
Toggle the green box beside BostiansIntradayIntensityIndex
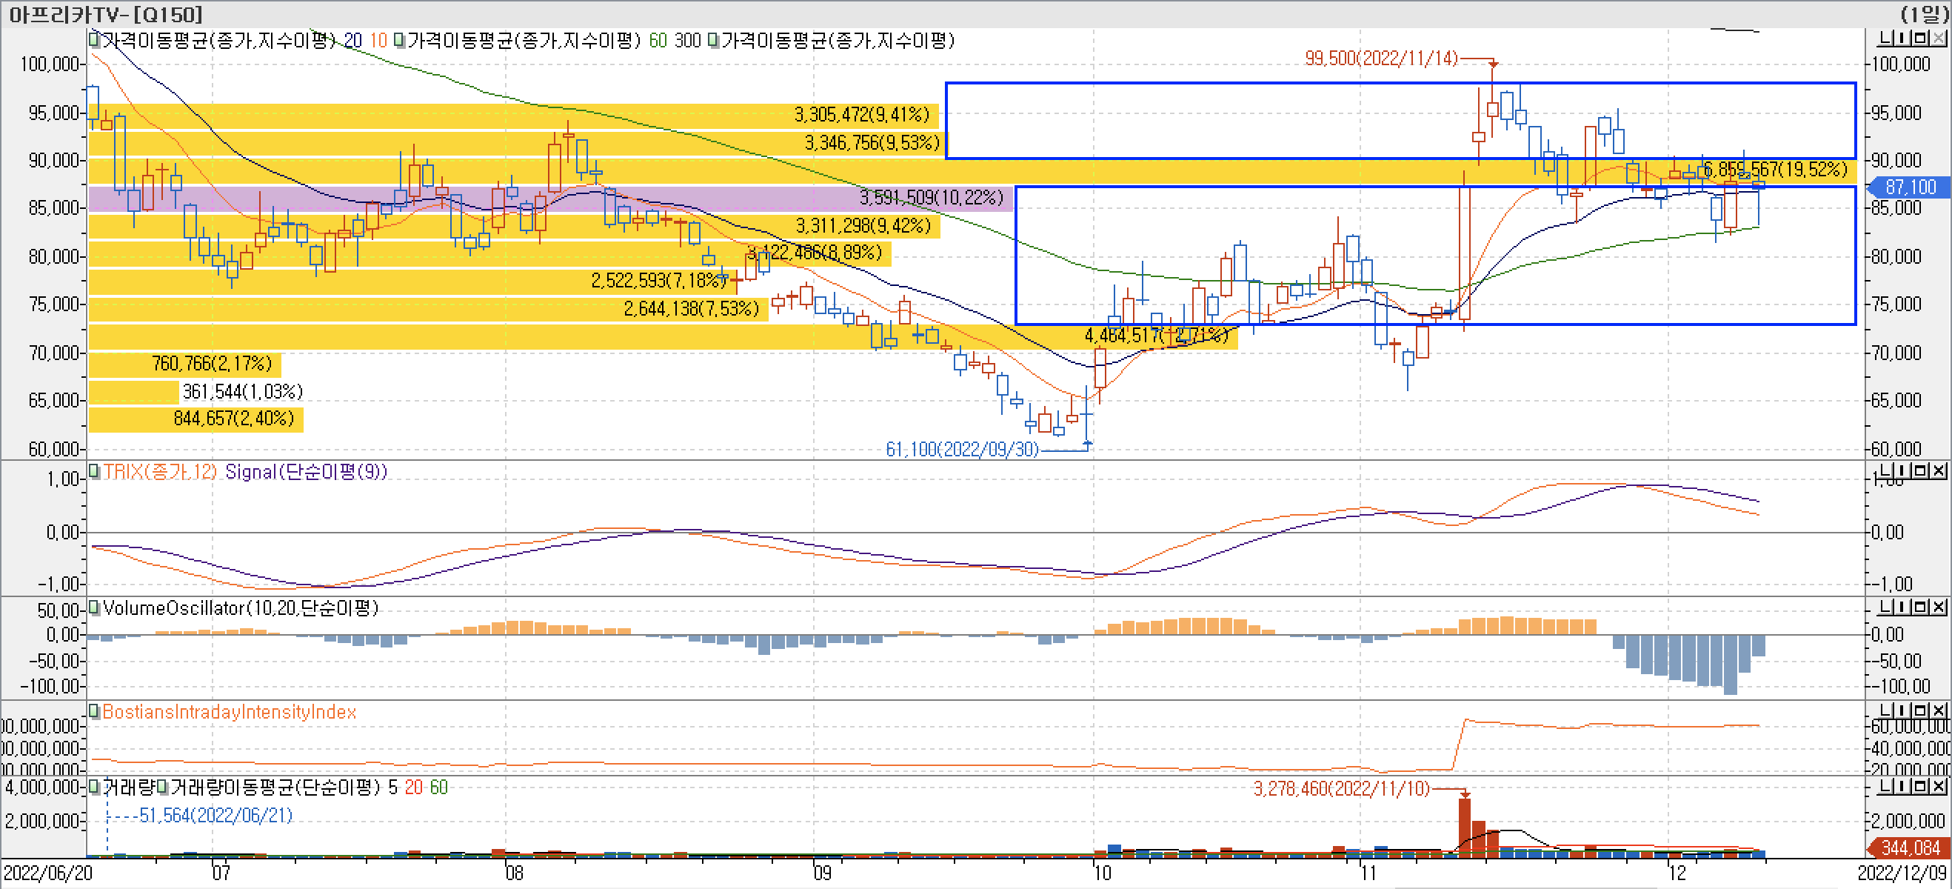click(x=94, y=711)
